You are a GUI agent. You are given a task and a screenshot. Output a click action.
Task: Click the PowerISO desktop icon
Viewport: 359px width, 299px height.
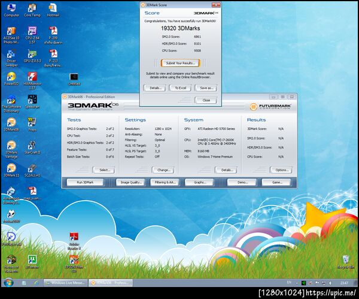11,79
